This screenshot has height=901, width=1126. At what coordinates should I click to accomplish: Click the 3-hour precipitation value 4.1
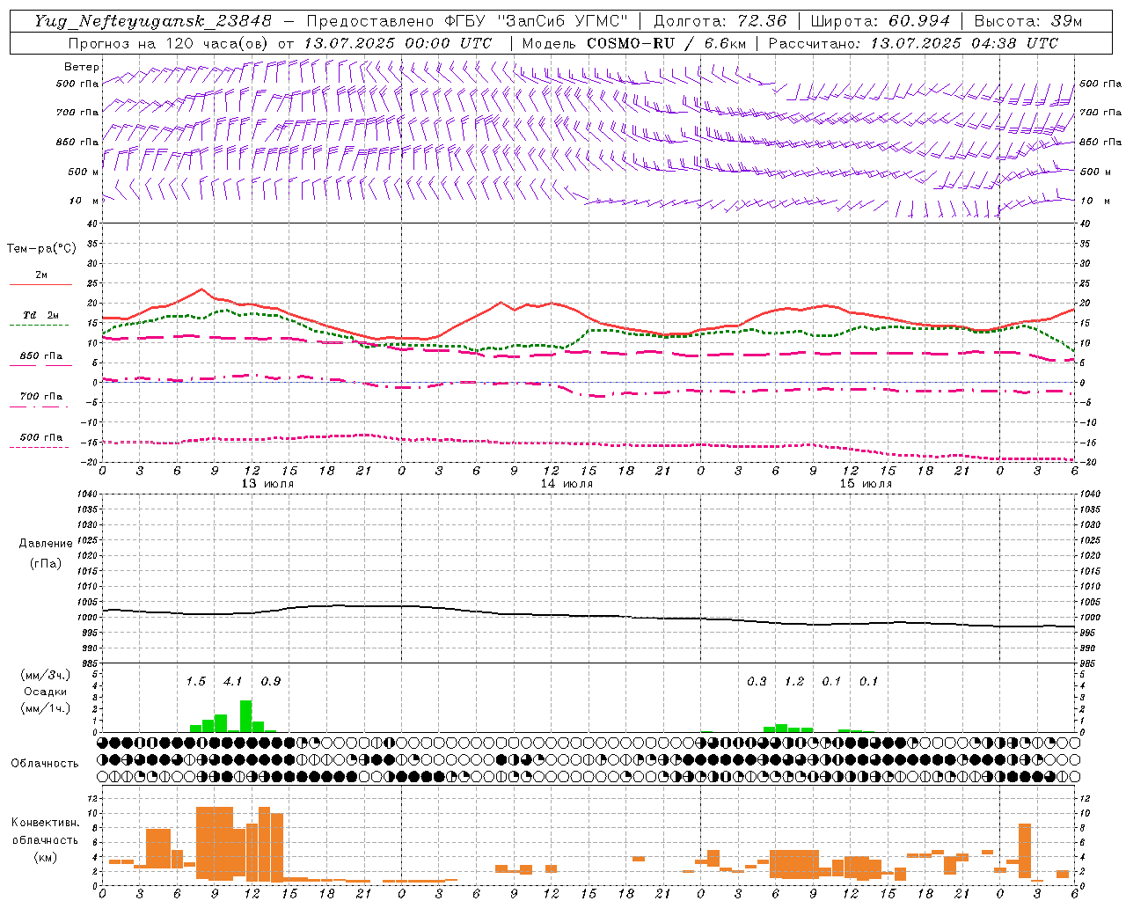[232, 681]
